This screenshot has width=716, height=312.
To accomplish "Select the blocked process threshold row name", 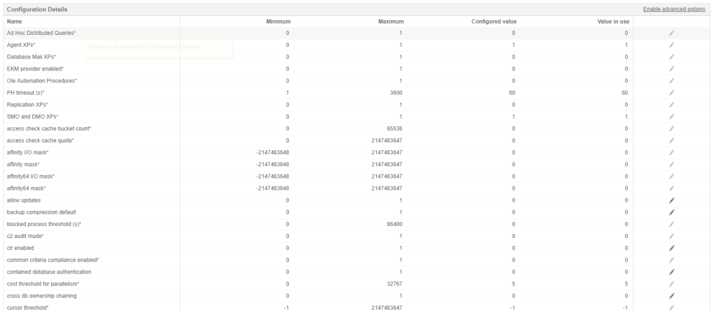I will [43, 224].
